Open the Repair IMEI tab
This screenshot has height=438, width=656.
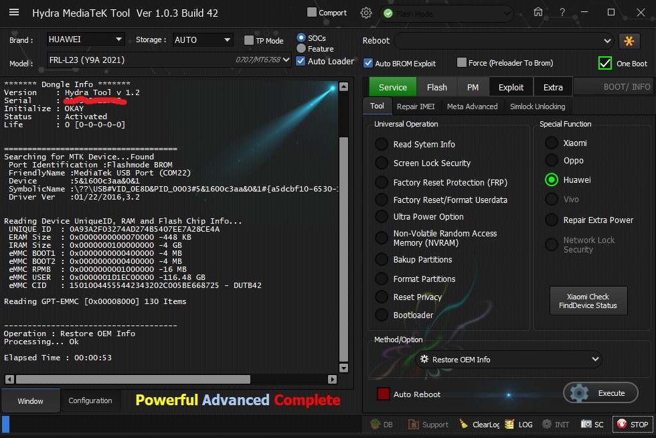coord(415,106)
